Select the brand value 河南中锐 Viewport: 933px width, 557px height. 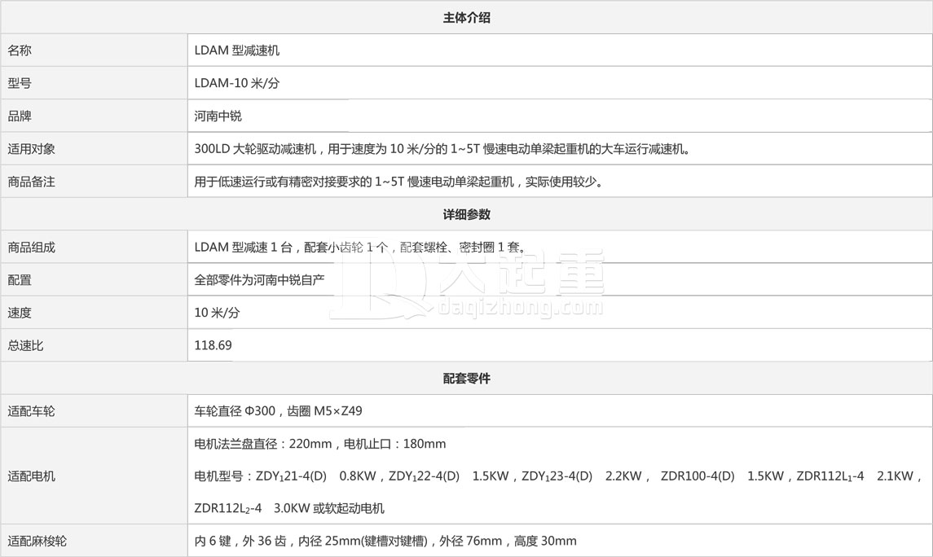click(218, 116)
